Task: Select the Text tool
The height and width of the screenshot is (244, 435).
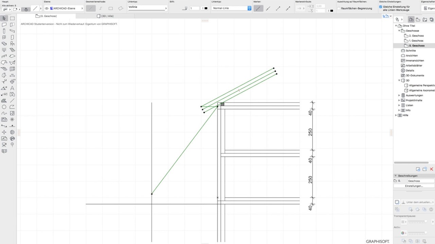Action: click(12, 88)
